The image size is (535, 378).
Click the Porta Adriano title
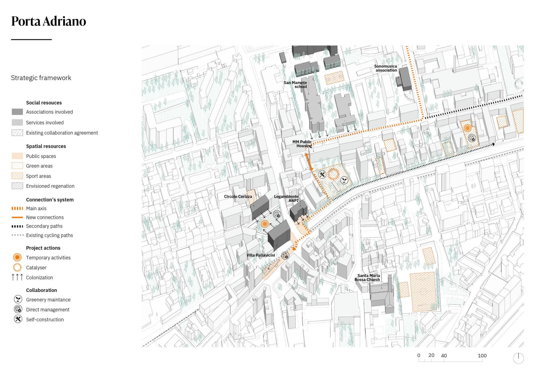[49, 21]
